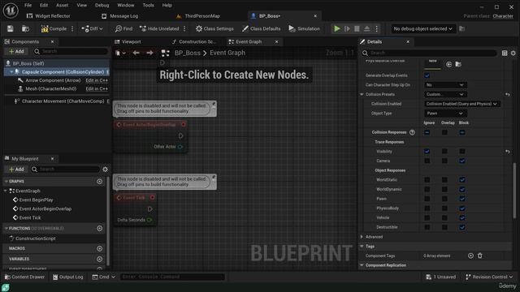The width and height of the screenshot is (520, 292).
Task: Open the Debug menu
Action: coord(102,6)
